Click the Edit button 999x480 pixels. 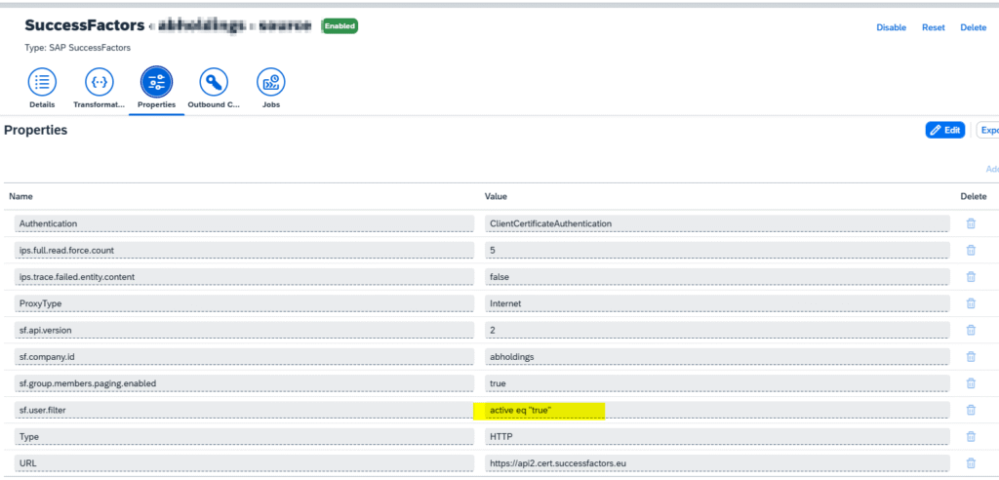tap(944, 130)
